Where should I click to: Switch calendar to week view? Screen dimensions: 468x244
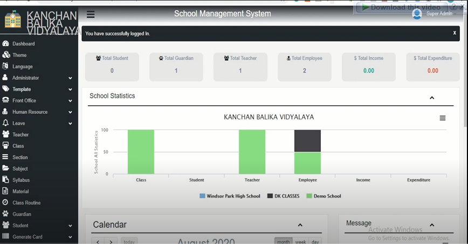(x=300, y=242)
